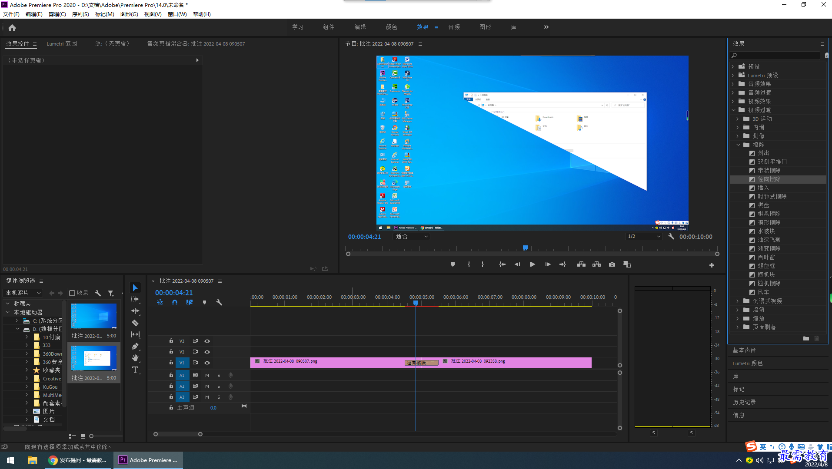Toggle nest sequence insert mode icon
This screenshot has height=469, width=832.
[160, 302]
